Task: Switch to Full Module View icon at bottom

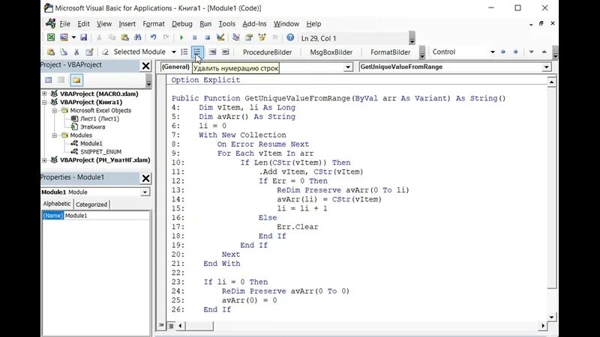Action: pyautogui.click(x=171, y=326)
